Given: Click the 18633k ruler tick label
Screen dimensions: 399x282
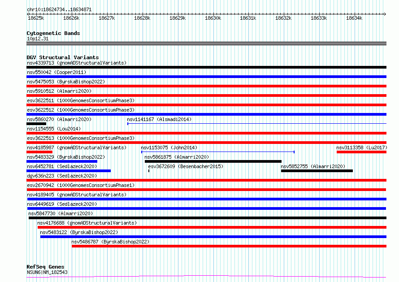Looking at the screenshot, I should (319, 18).
